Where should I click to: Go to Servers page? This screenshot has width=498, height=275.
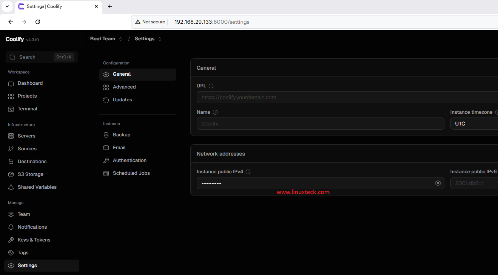(x=42, y=136)
